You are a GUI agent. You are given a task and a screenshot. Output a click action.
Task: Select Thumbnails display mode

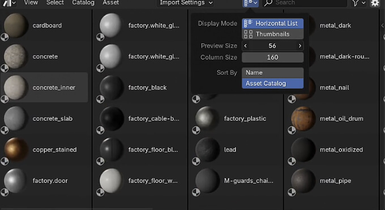tap(272, 34)
